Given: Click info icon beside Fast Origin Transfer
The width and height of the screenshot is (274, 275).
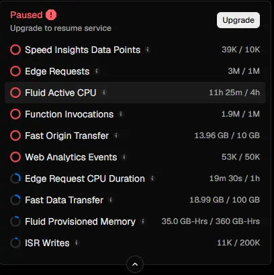Looking at the screenshot, I should pos(116,135).
